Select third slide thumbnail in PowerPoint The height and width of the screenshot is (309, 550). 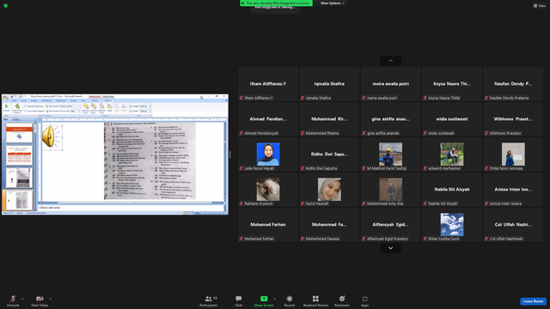[x=19, y=178]
